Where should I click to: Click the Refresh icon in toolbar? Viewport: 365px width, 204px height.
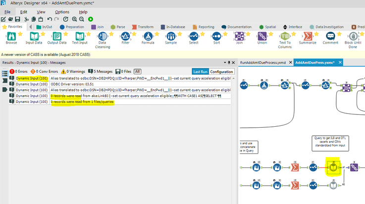(66, 19)
